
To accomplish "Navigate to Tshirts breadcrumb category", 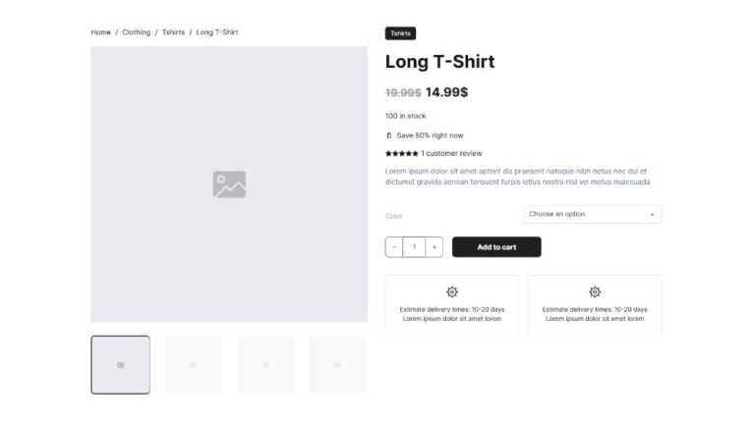I will (x=173, y=32).
